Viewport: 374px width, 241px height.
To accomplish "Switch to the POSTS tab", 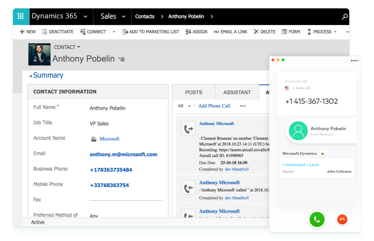I will click(x=194, y=92).
